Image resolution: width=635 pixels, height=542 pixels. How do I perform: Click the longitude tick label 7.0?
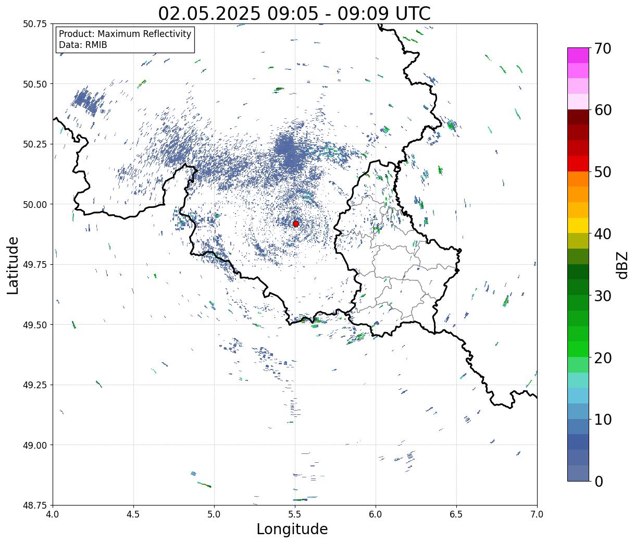click(537, 514)
